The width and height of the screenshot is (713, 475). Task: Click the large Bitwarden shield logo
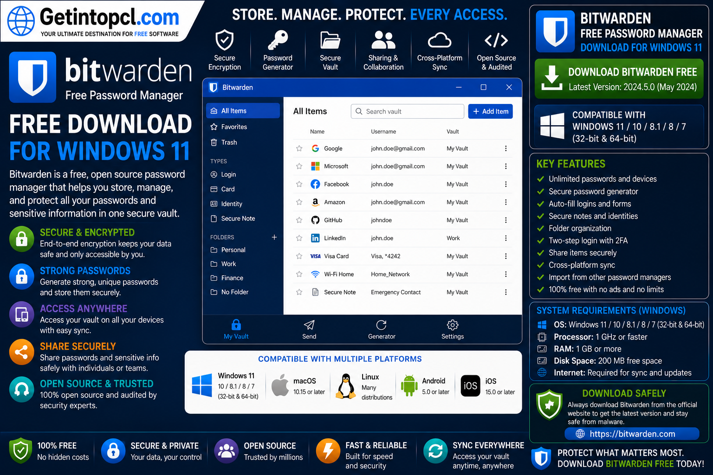tap(32, 77)
